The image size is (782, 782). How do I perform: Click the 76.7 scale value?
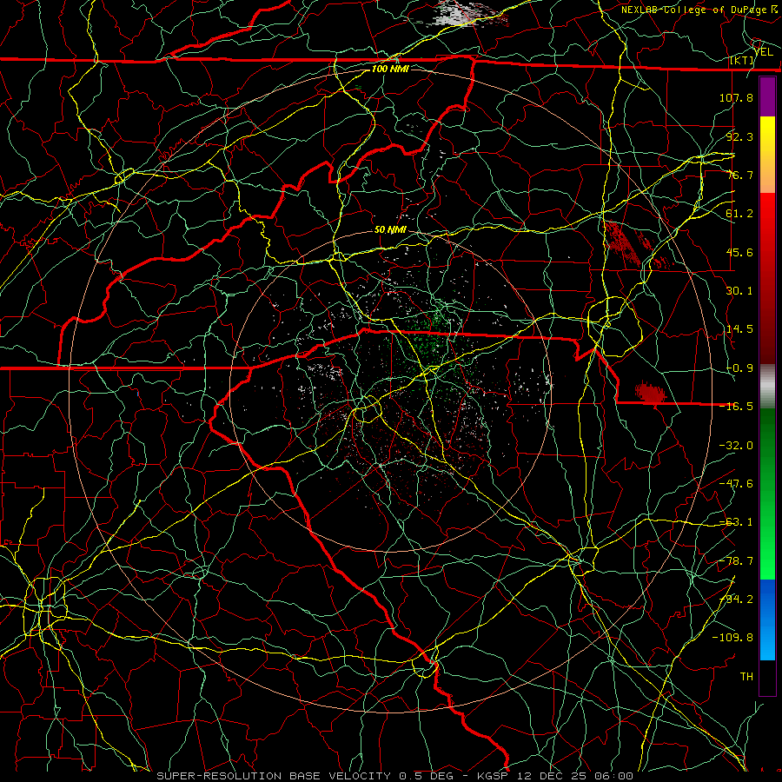pos(739,175)
